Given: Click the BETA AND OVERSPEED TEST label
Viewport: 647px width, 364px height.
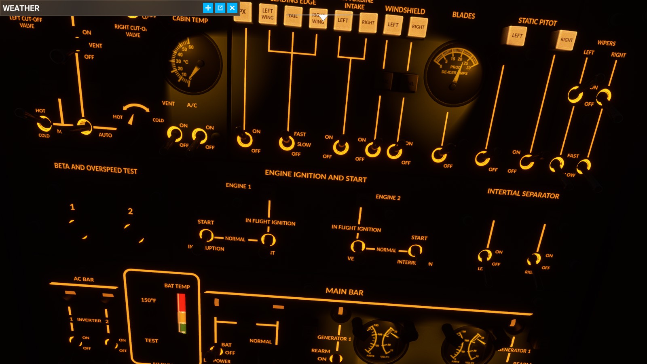Looking at the screenshot, I should (96, 168).
